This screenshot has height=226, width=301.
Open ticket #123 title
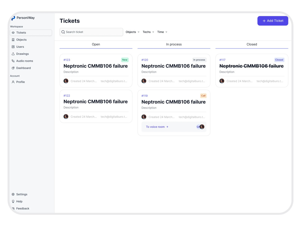point(96,66)
